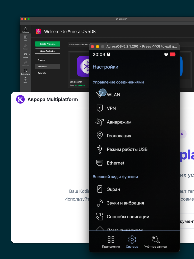Click the VPN shield icon

point(100,108)
